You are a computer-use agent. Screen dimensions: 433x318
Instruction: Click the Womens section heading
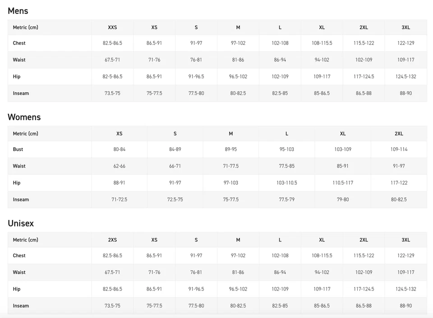click(x=24, y=117)
